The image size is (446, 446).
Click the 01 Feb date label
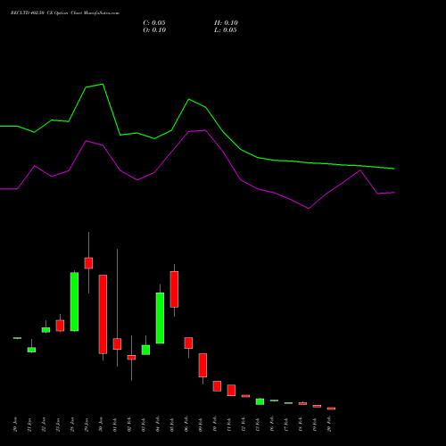pyautogui.click(x=115, y=425)
